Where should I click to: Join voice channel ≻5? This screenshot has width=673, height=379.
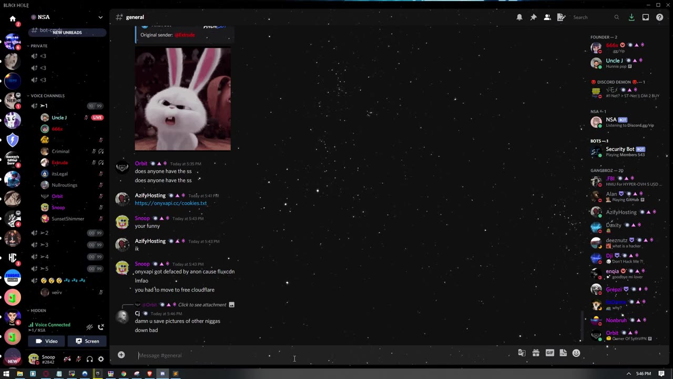click(66, 268)
